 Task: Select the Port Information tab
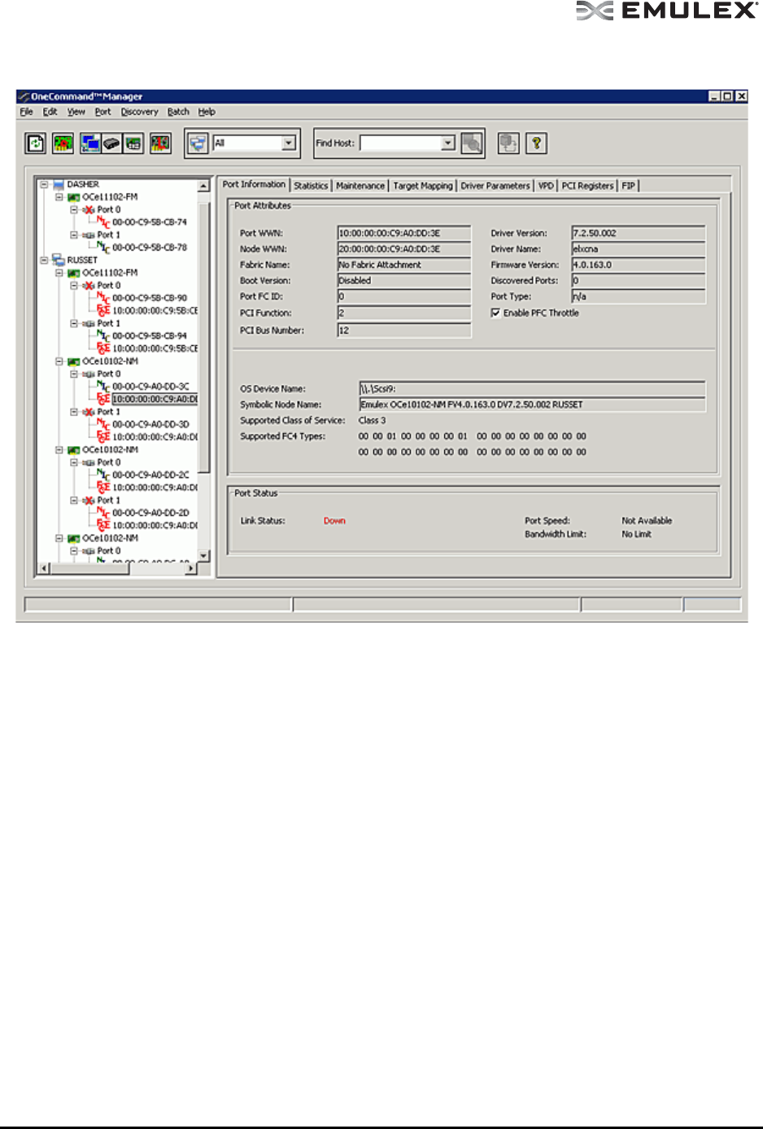click(x=254, y=185)
